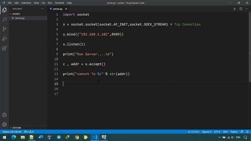Open the Search view in activity bar
251x141 pixels.
click(x=4, y=19)
